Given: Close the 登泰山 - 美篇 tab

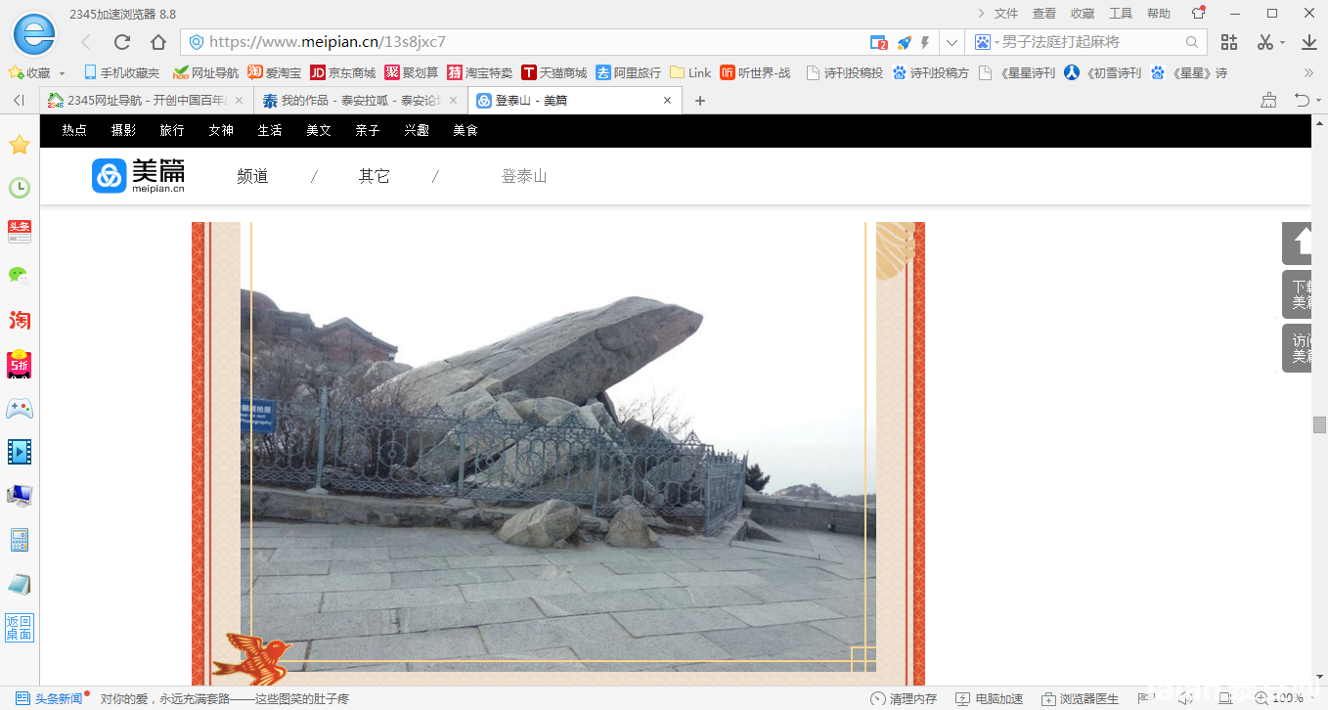Looking at the screenshot, I should (x=668, y=101).
